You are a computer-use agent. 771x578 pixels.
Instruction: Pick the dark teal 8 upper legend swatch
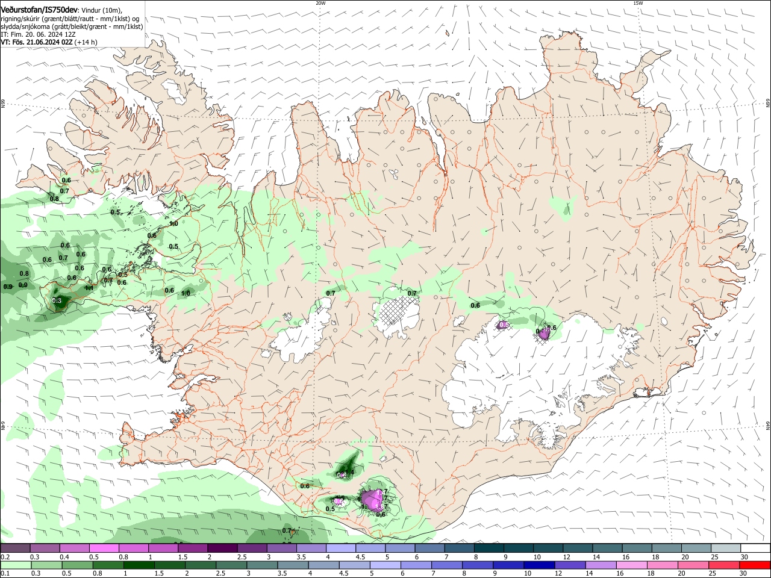489,548
